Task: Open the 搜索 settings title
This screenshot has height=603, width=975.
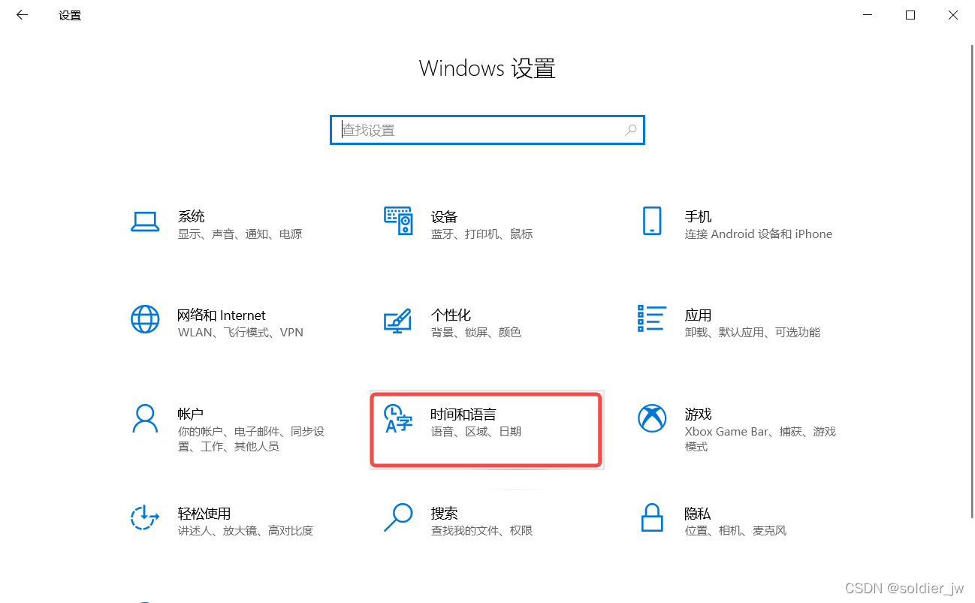Action: pos(444,514)
